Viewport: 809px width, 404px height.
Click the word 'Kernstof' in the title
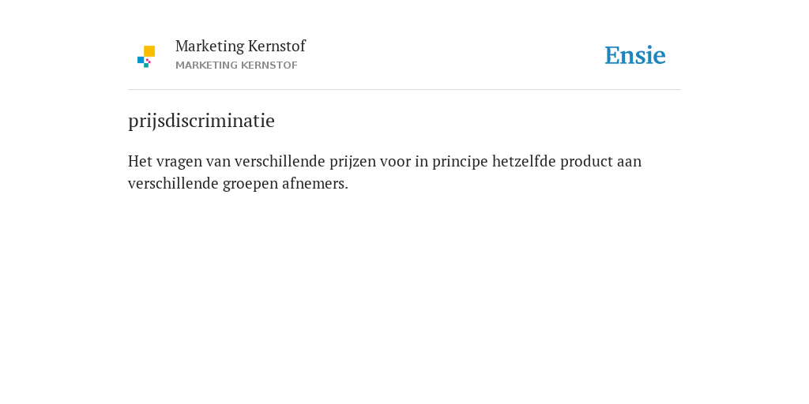click(277, 46)
